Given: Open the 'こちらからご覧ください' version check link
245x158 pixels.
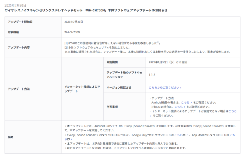Looking at the screenshot, I should tap(165, 87).
